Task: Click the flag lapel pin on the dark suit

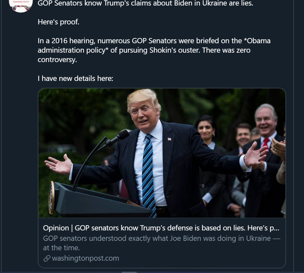Action: pos(170,139)
